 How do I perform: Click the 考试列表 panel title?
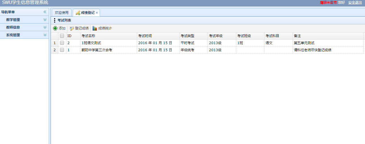pyautogui.click(x=64, y=20)
